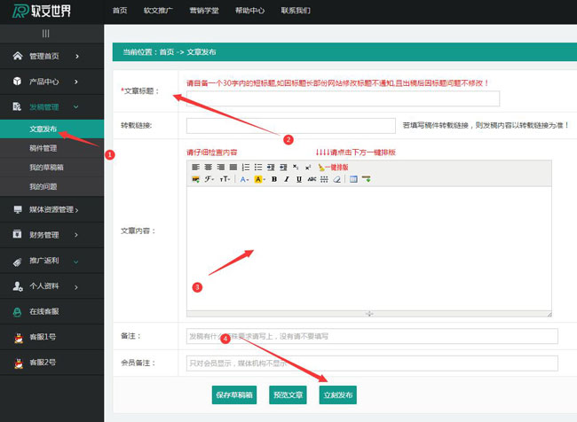Click the 文章标题 title input field
This screenshot has height=422, width=577.
click(343, 98)
